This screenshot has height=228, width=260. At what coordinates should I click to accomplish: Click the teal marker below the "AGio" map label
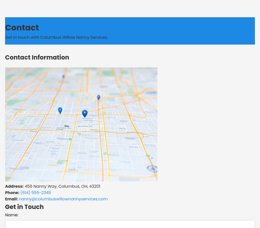tap(70, 139)
